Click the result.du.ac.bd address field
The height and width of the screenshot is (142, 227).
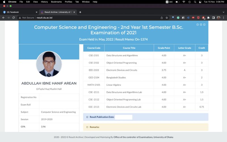(x=45, y=18)
